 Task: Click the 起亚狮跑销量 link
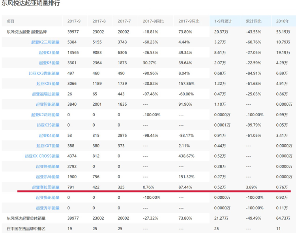47,198
